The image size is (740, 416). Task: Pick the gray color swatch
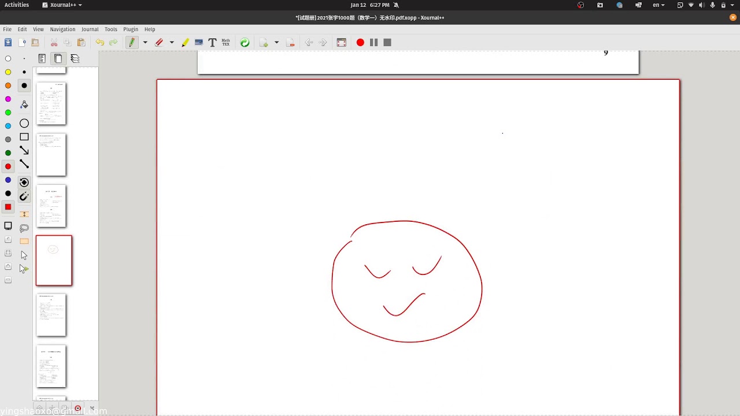coord(8,139)
